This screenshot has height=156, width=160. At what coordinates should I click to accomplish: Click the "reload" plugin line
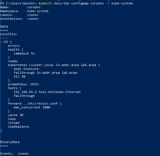pos(14,123)
